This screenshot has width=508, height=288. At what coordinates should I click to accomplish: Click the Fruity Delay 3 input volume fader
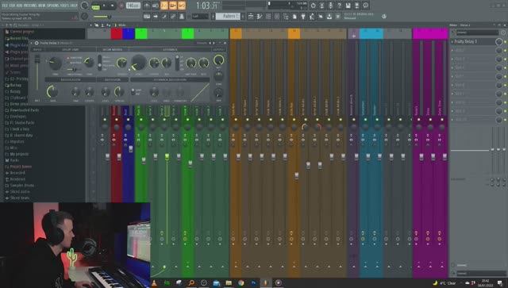pyautogui.click(x=37, y=60)
